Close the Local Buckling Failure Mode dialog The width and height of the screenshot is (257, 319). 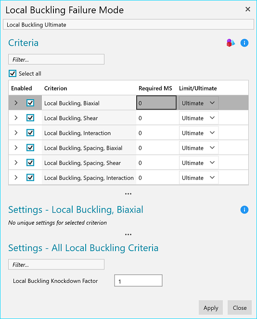248,9
